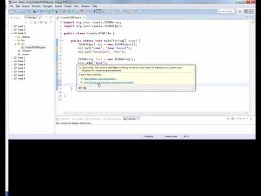Collapse the Week 12 project
Viewport: 261px width, 196px height.
point(12,33)
